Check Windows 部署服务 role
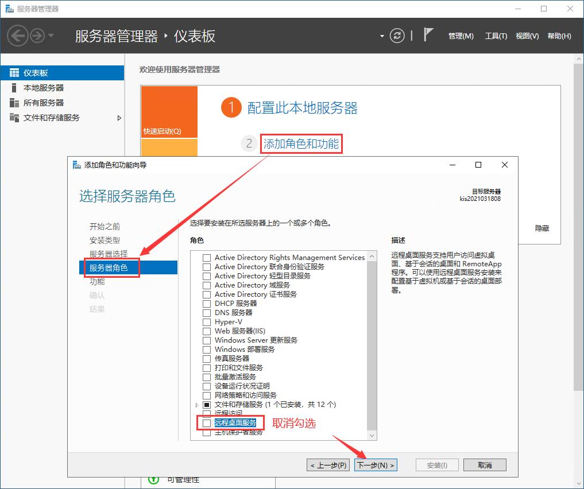 point(207,350)
